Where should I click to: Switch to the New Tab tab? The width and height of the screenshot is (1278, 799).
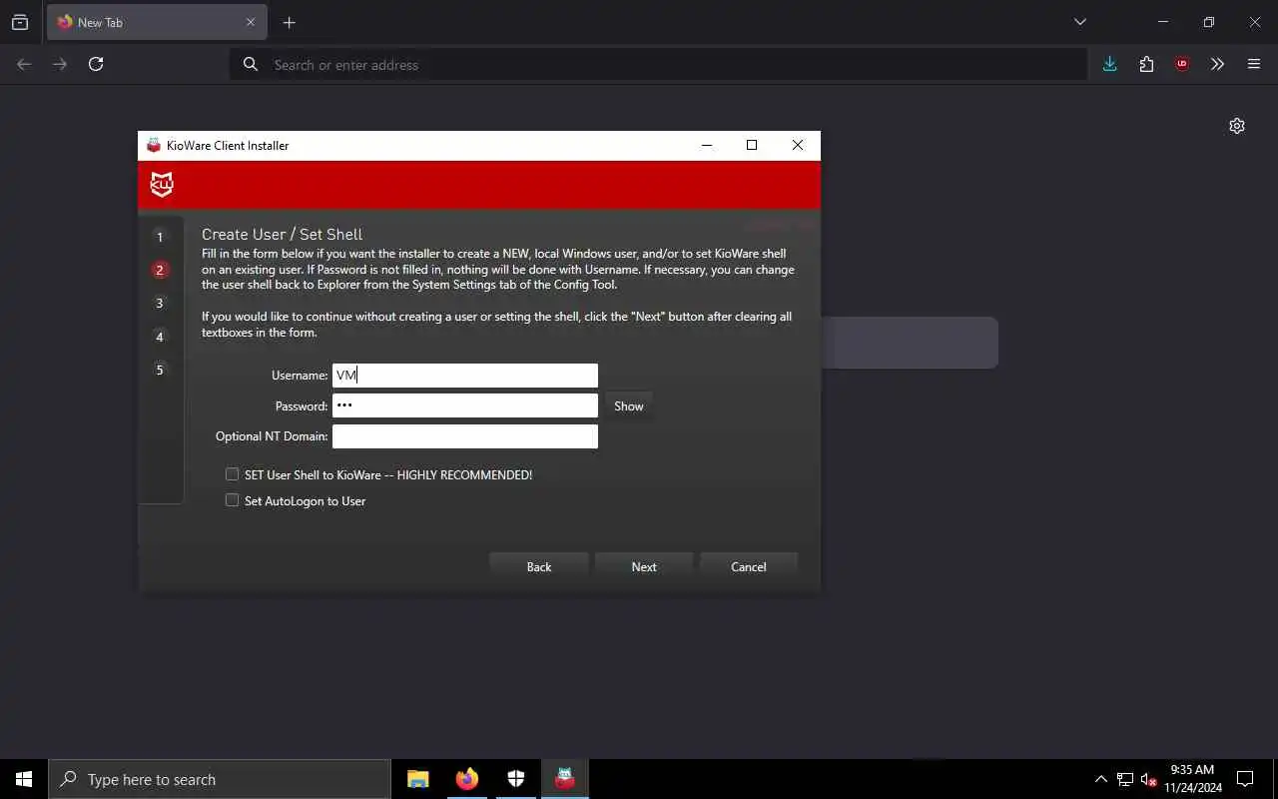tap(156, 22)
